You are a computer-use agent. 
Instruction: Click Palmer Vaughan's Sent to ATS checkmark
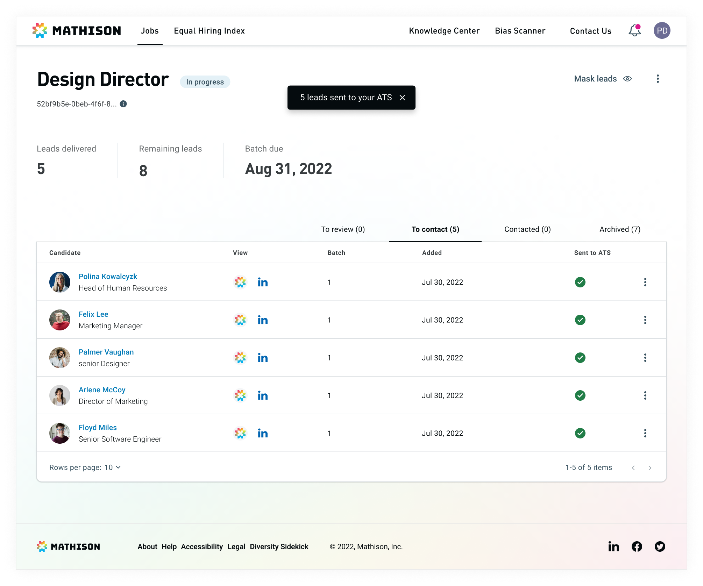pos(580,358)
